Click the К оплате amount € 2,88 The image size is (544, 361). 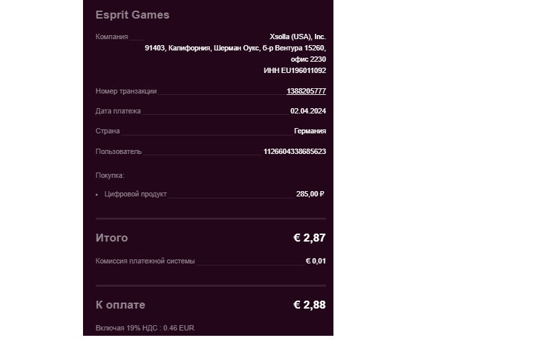pos(310,305)
